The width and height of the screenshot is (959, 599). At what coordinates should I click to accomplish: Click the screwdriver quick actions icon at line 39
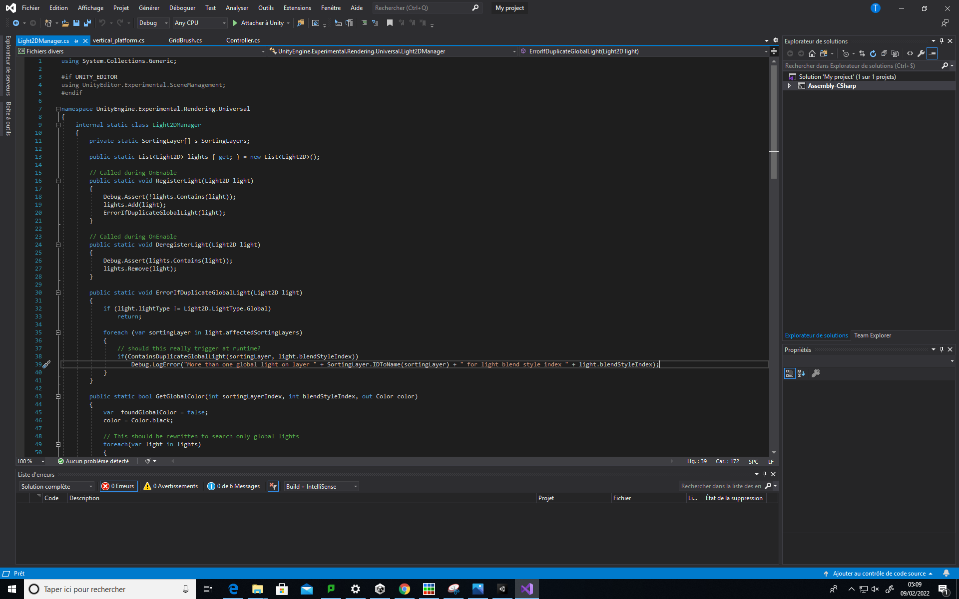[x=46, y=364]
